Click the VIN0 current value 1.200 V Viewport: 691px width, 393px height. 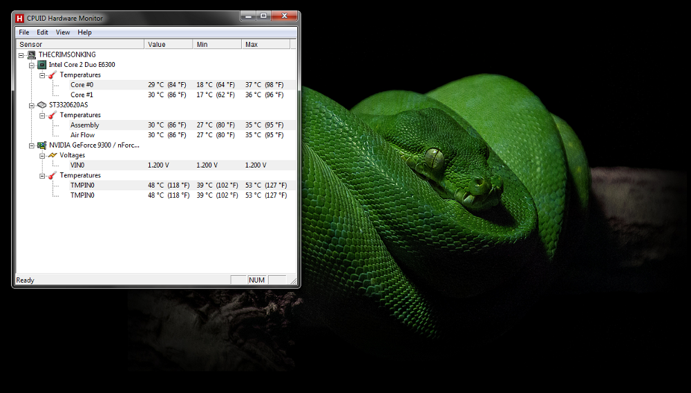click(x=158, y=165)
